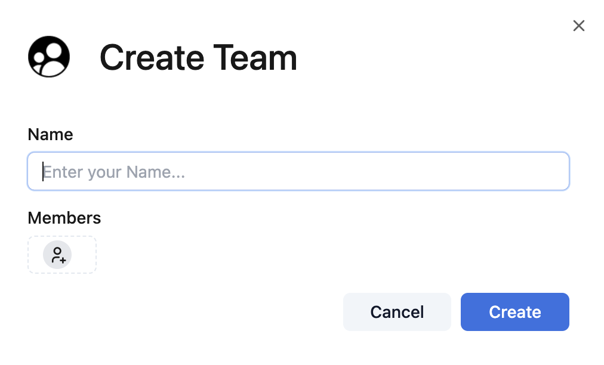The height and width of the screenshot is (365, 604).
Task: Click Cancel to abort creating the team
Action: (x=396, y=311)
